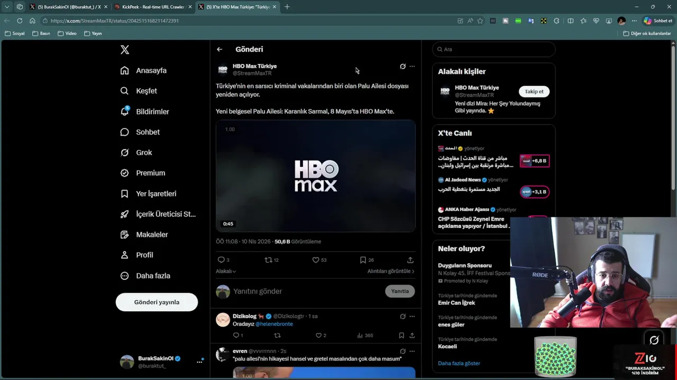Repost Dizikolog comment
The height and width of the screenshot is (380, 677).
[277, 335]
